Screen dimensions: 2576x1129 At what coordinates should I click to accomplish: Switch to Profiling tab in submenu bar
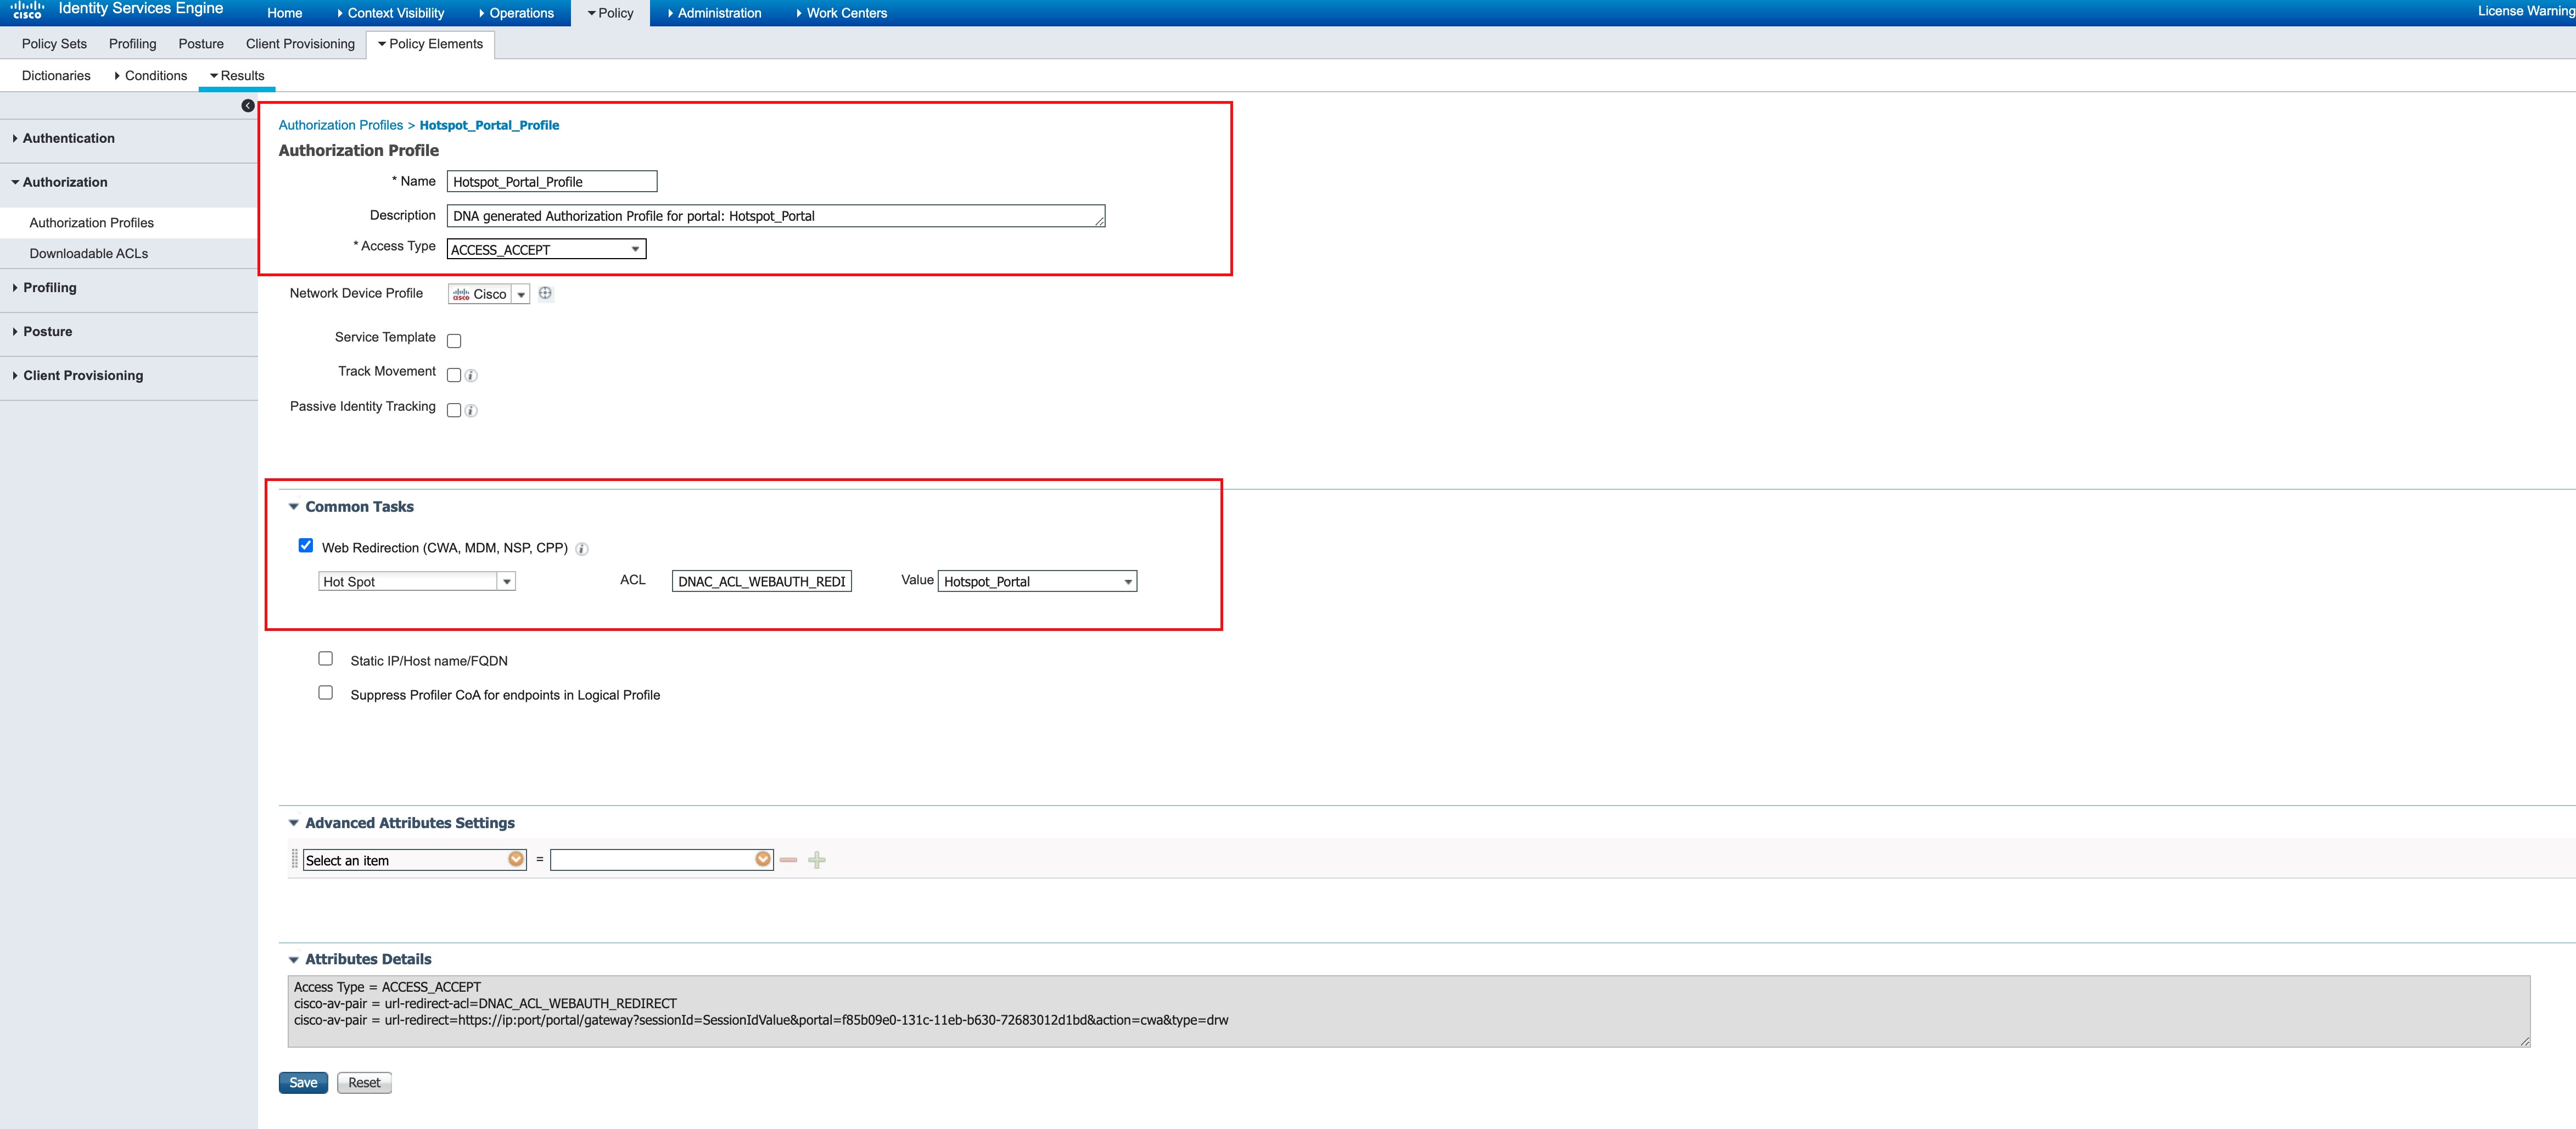[x=133, y=44]
